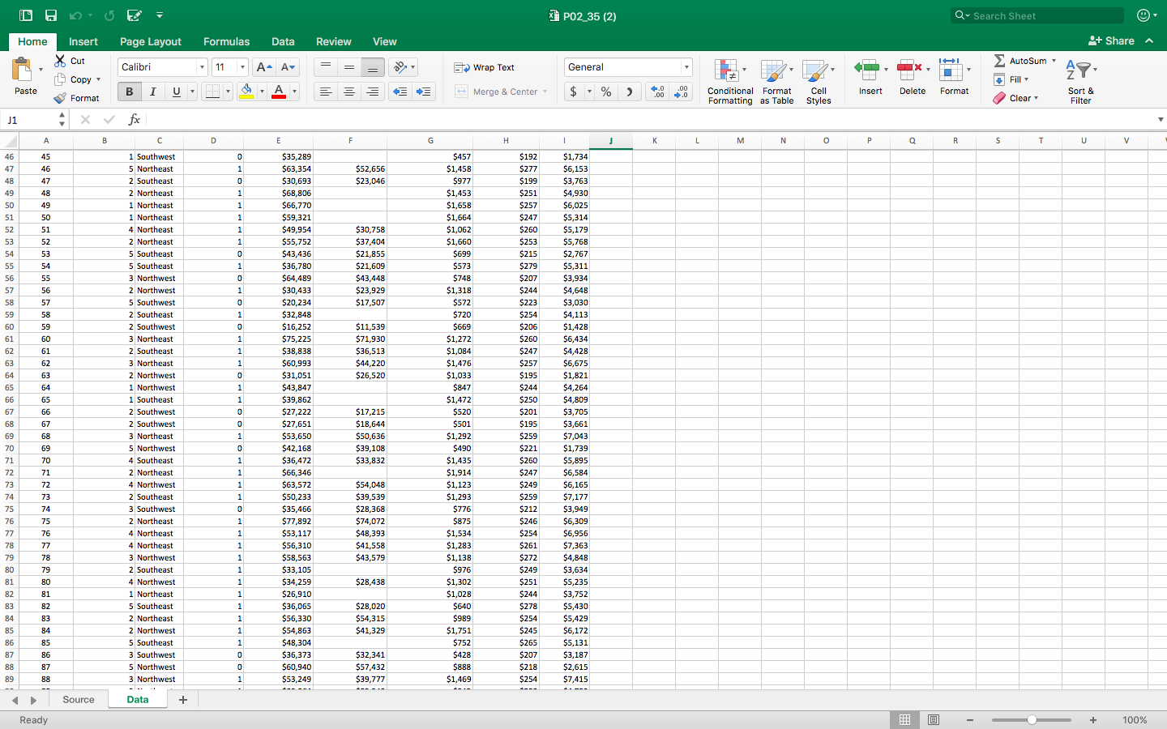Toggle italic formatting on
Viewport: 1167px width, 729px height.
pos(152,92)
